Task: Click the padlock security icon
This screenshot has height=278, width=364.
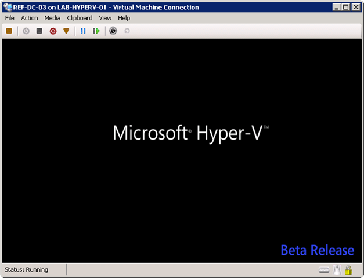Action: tap(348, 270)
